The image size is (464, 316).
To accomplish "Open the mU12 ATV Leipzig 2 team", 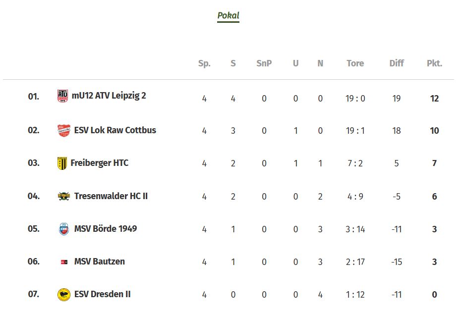I will point(109,96).
